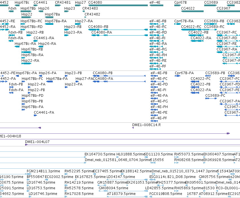The height and width of the screenshot is (198, 240).
Task: Open the CG3967-RC transcript label
Action: 227,32
